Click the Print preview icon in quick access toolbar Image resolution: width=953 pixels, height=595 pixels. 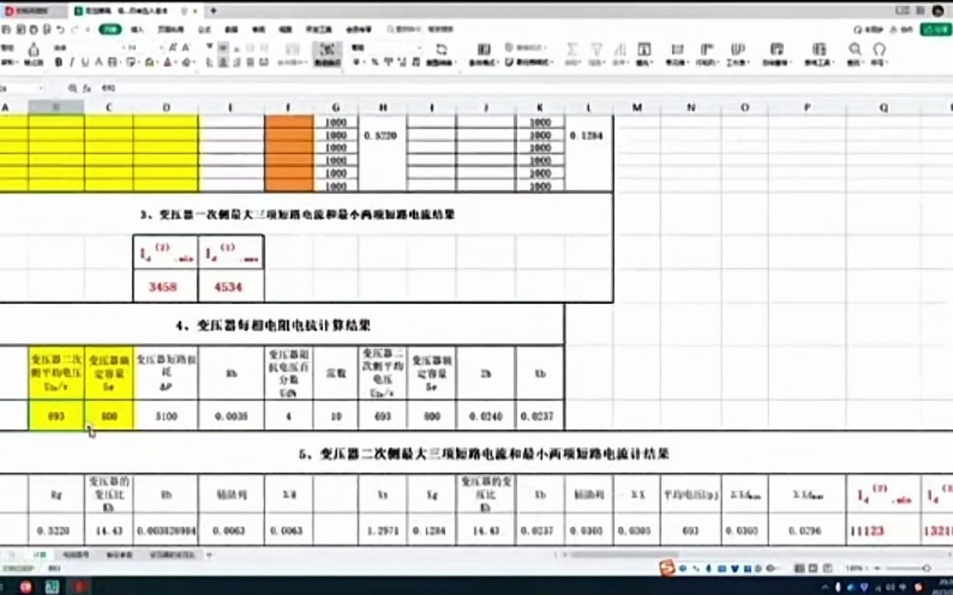pyautogui.click(x=47, y=29)
